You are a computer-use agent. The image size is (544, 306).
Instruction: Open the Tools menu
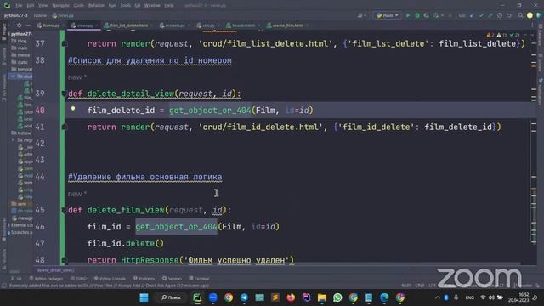pos(126,6)
